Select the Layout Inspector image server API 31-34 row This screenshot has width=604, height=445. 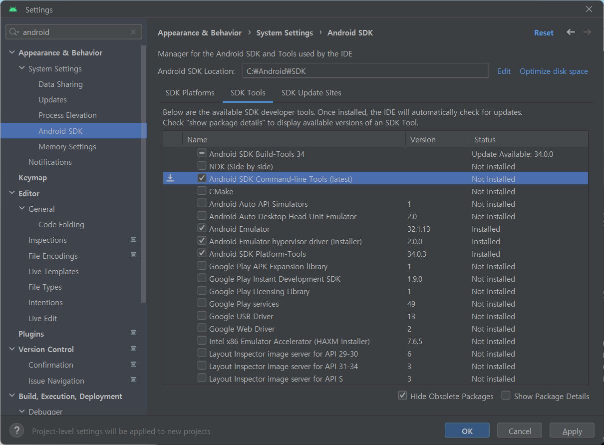pos(376,366)
